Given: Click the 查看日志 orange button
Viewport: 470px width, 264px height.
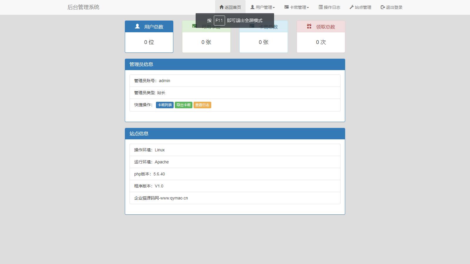Looking at the screenshot, I should 202,105.
